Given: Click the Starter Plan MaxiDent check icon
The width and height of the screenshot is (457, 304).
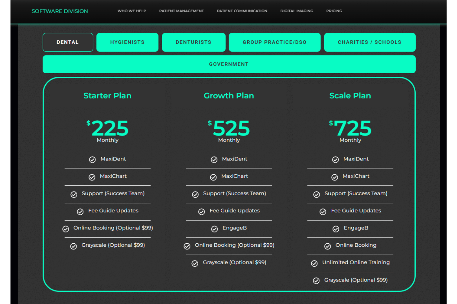Looking at the screenshot, I should tap(92, 160).
